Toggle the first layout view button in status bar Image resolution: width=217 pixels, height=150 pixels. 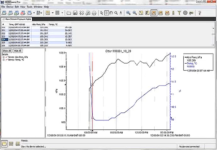tap(4, 143)
